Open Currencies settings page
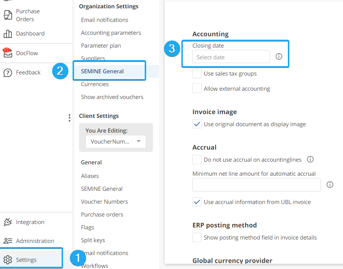This screenshot has height=269, width=343. [95, 84]
